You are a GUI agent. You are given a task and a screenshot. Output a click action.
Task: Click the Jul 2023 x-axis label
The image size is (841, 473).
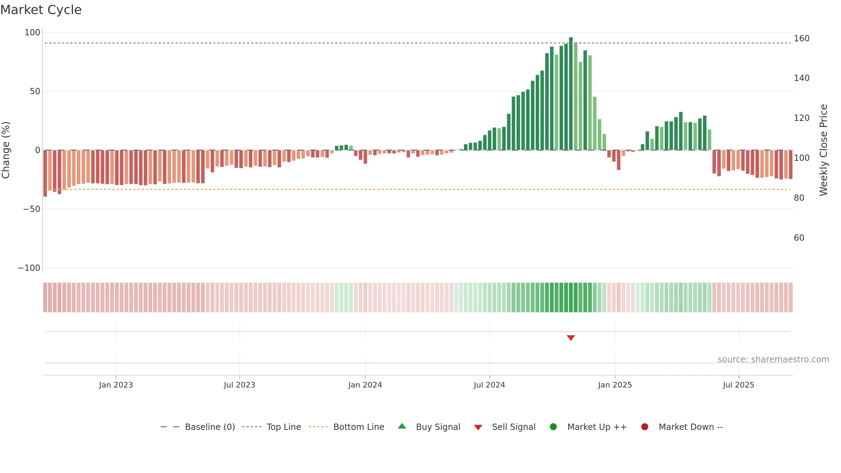click(240, 385)
